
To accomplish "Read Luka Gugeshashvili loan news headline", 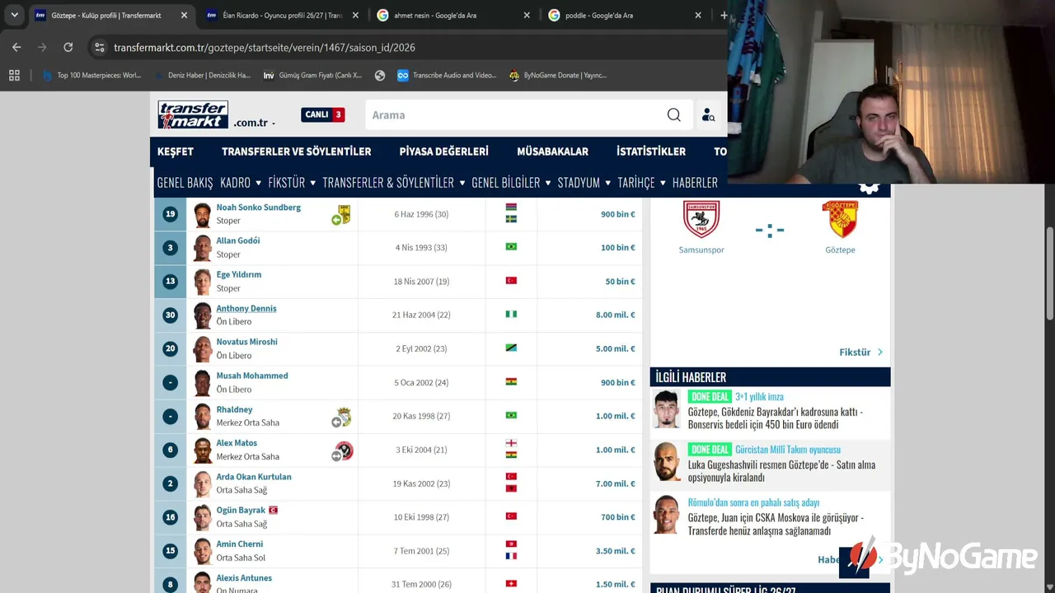I will (x=781, y=471).
